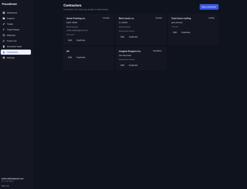Viewport: 247px width, 189px height.
Task: Click the Trade Phases checklist icon
Action: 4,30
